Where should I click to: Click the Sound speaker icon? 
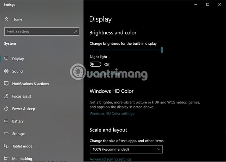point(6,71)
